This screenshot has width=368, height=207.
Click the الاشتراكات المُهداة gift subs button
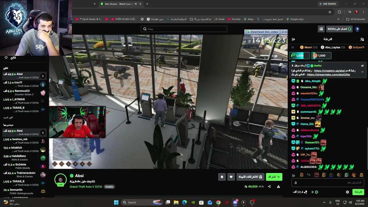[x=250, y=177]
